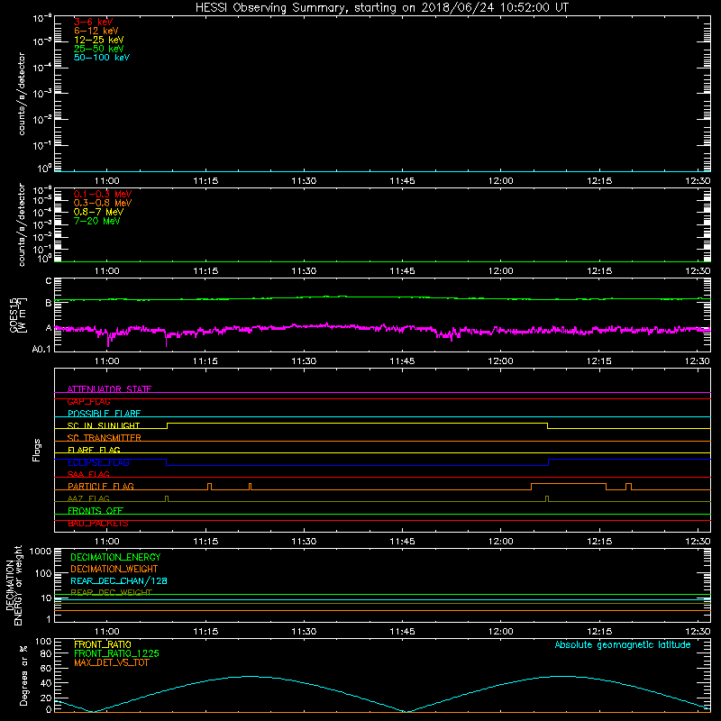Click the 0.3-0.8 MeV legend label

click(103, 203)
